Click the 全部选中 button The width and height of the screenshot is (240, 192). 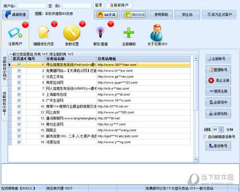[x=218, y=102]
